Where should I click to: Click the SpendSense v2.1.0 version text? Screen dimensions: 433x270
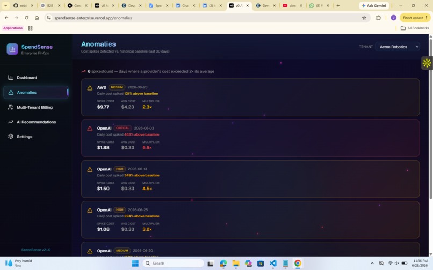[x=36, y=250]
